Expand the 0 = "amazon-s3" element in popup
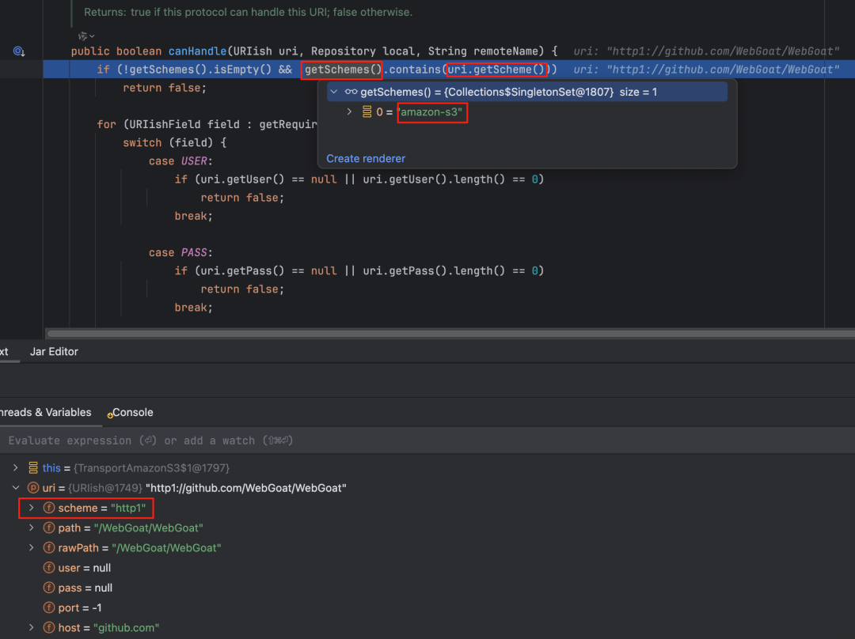 point(350,112)
